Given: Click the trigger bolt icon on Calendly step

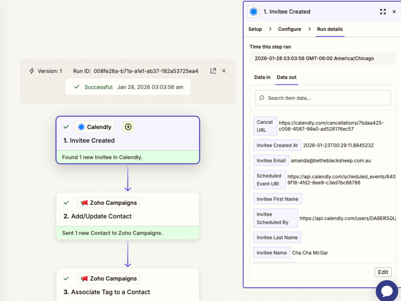Looking at the screenshot, I should point(128,127).
